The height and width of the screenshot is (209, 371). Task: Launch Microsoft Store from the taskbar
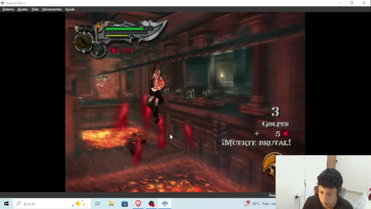click(x=125, y=204)
